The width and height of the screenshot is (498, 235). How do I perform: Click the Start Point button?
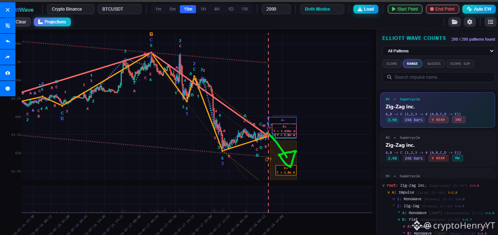click(x=405, y=9)
